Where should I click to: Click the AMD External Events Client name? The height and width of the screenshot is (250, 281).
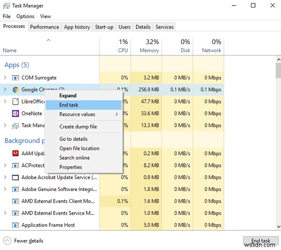point(58,201)
